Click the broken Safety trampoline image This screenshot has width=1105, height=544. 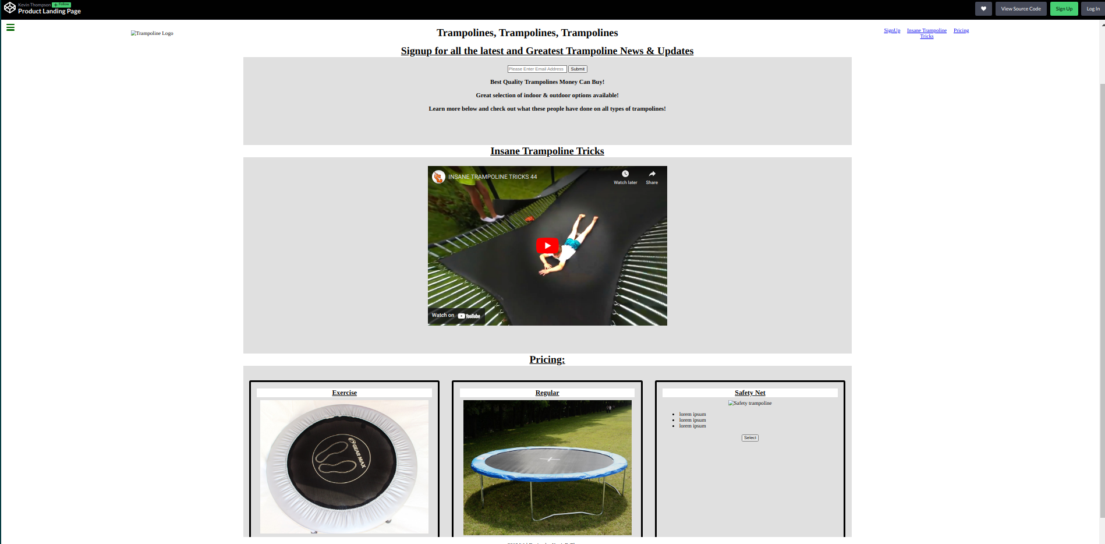click(750, 403)
